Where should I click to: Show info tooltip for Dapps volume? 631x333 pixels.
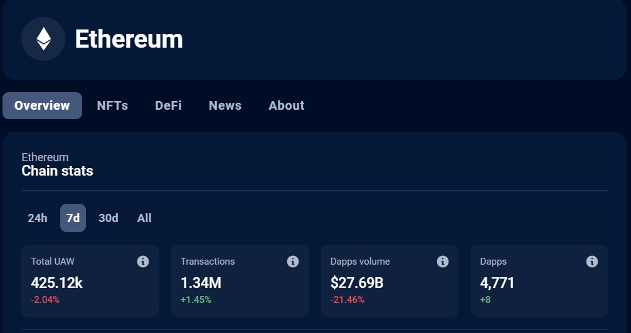pos(442,262)
